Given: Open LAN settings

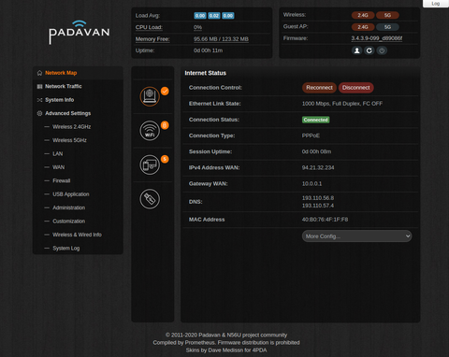Looking at the screenshot, I should pyautogui.click(x=58, y=154).
